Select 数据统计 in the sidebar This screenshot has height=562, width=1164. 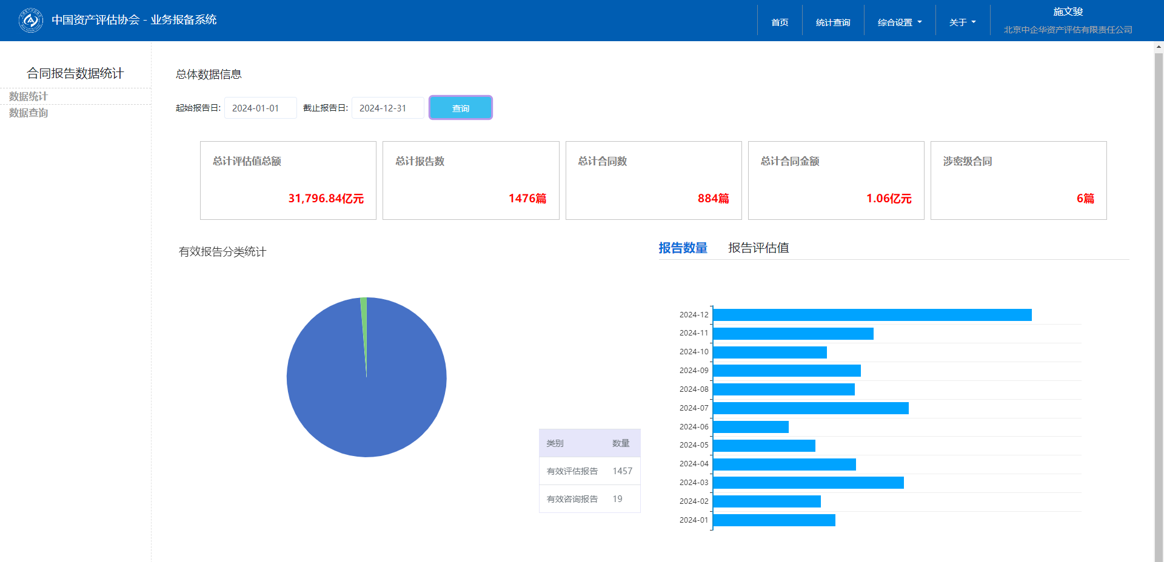pos(28,96)
